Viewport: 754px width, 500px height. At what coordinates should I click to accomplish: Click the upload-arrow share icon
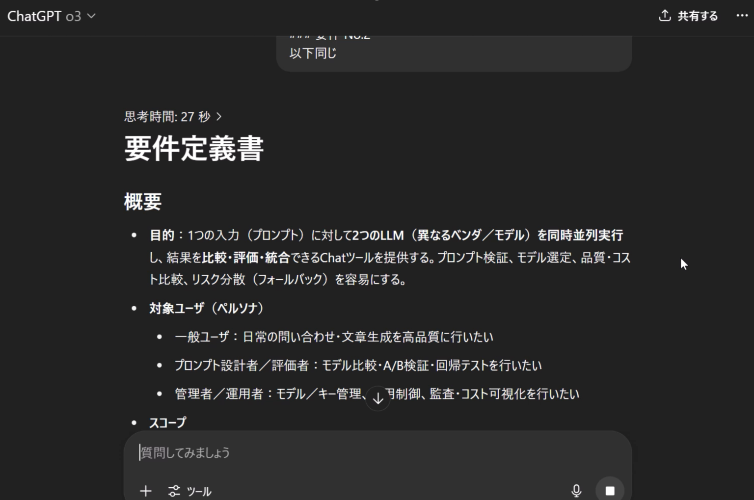[664, 16]
